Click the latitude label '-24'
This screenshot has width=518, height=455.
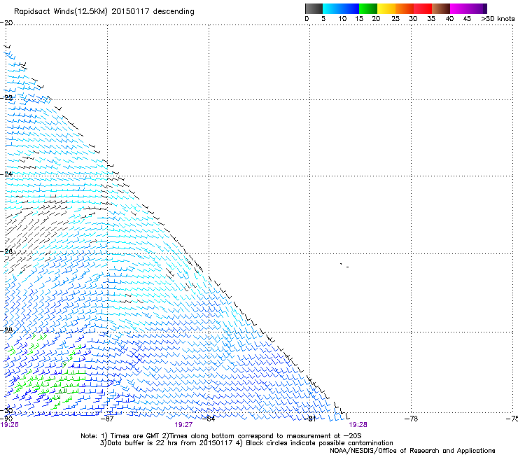coord(6,174)
